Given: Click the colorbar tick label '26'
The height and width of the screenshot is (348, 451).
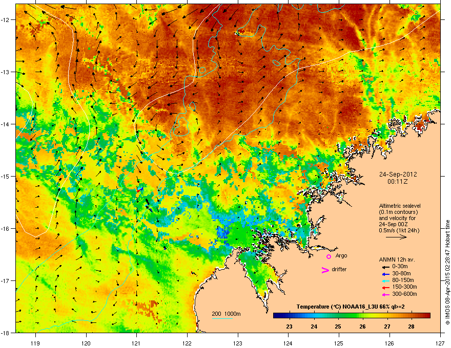Looking at the screenshot, I should pos(362,327).
